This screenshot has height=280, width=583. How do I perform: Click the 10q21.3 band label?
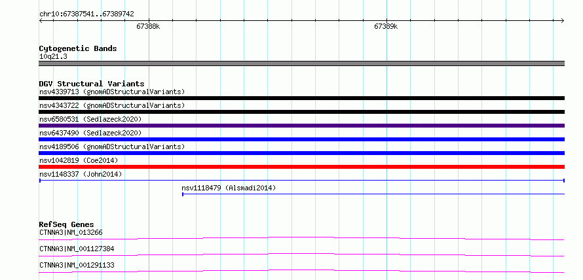tap(53, 57)
